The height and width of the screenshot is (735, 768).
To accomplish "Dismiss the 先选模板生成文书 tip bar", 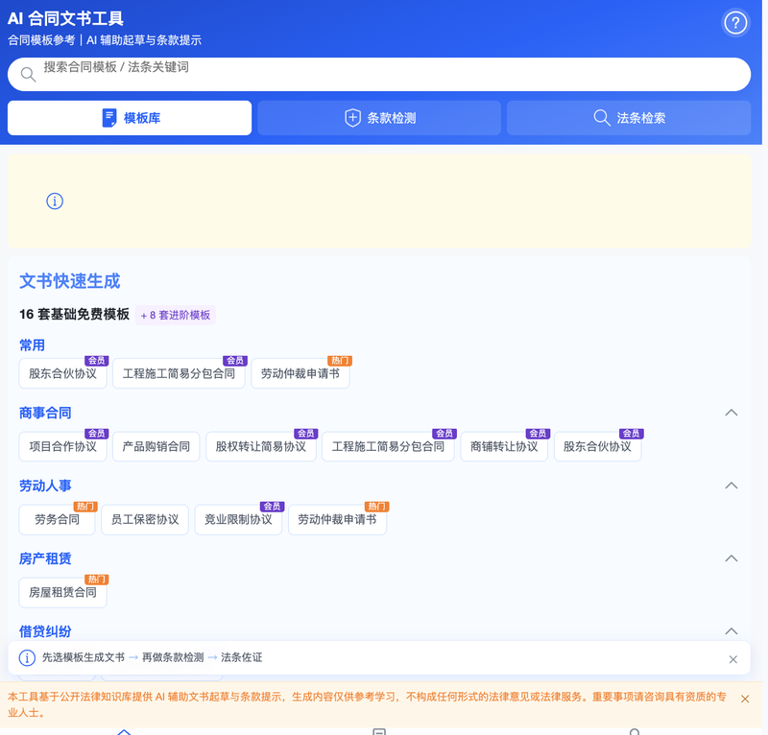I will point(732,659).
